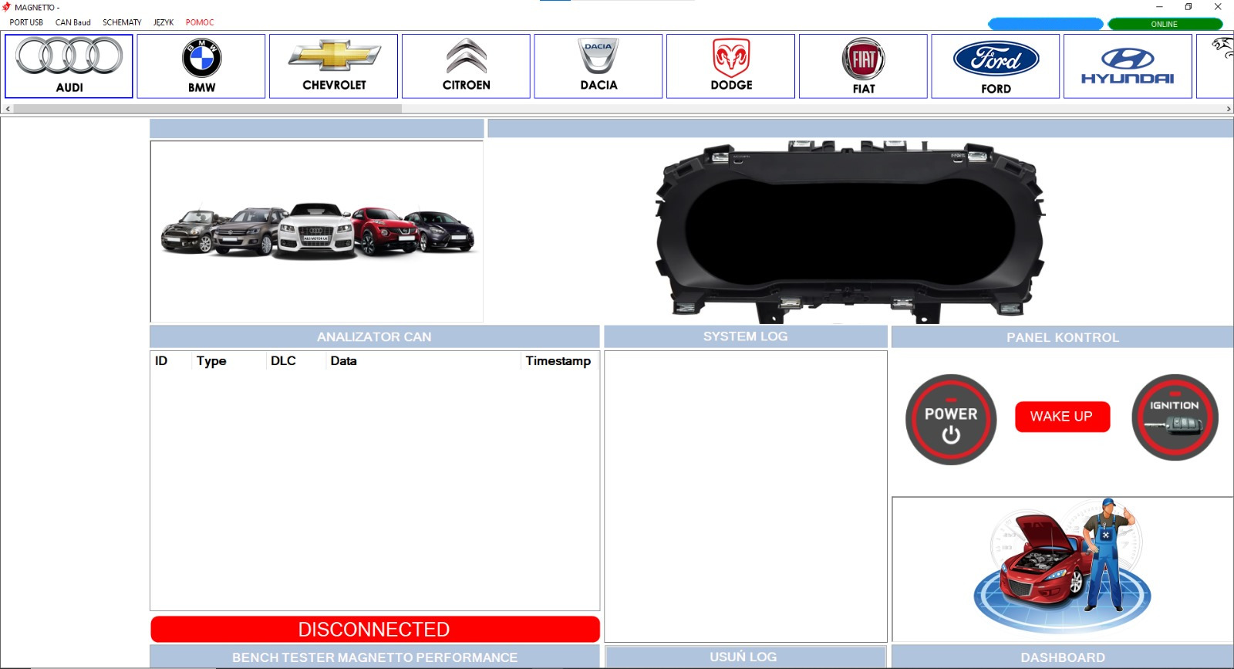Click the cars group picture
Viewport: 1234px width, 669px height.
coord(317,231)
